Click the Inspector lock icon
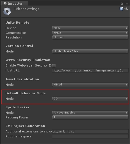The image size is (130, 144). (x=122, y=4)
